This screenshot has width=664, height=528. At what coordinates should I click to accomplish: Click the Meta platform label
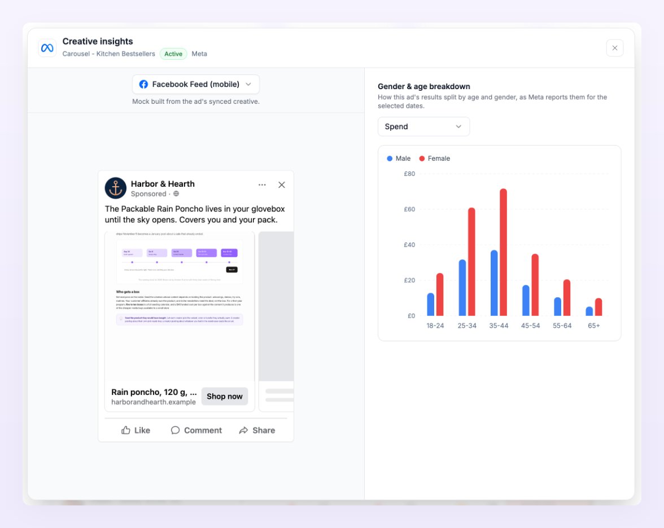pyautogui.click(x=199, y=54)
